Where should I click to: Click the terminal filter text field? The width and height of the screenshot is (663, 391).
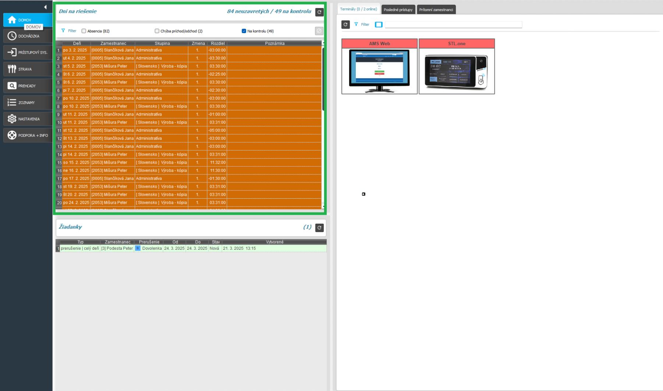point(453,25)
